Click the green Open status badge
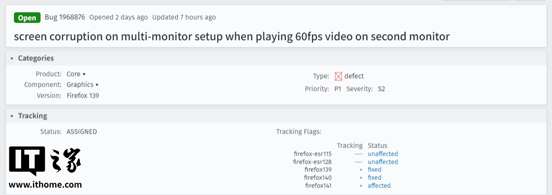The height and width of the screenshot is (195, 552). pos(27,17)
